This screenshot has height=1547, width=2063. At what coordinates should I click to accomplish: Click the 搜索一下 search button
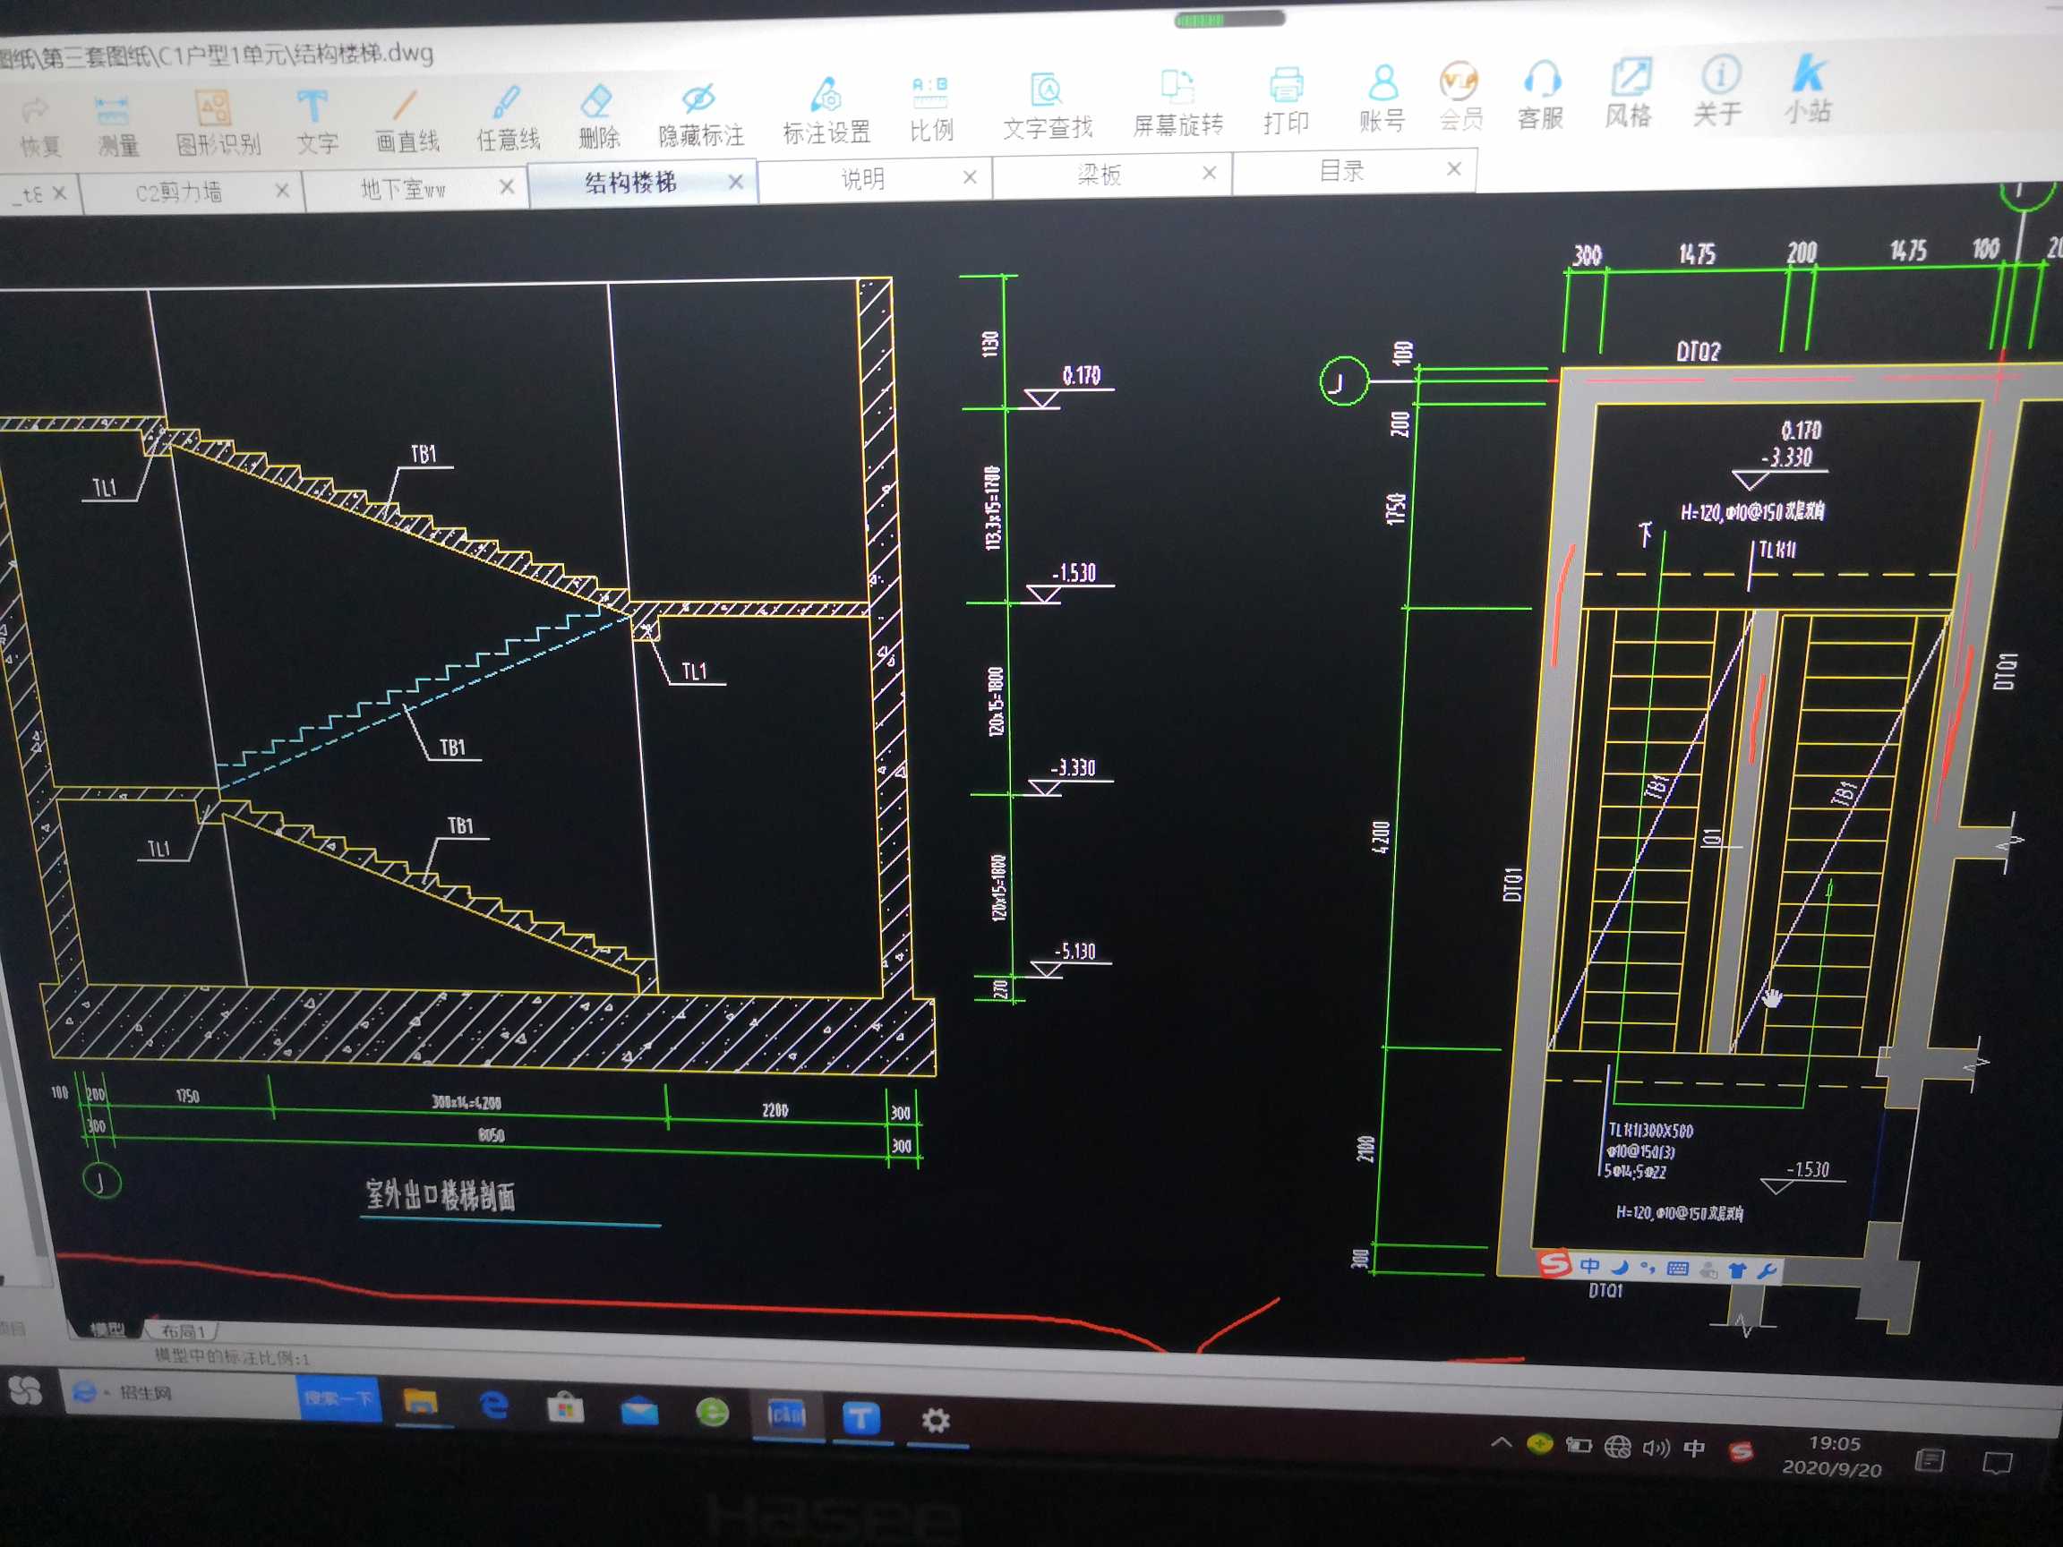tap(338, 1397)
